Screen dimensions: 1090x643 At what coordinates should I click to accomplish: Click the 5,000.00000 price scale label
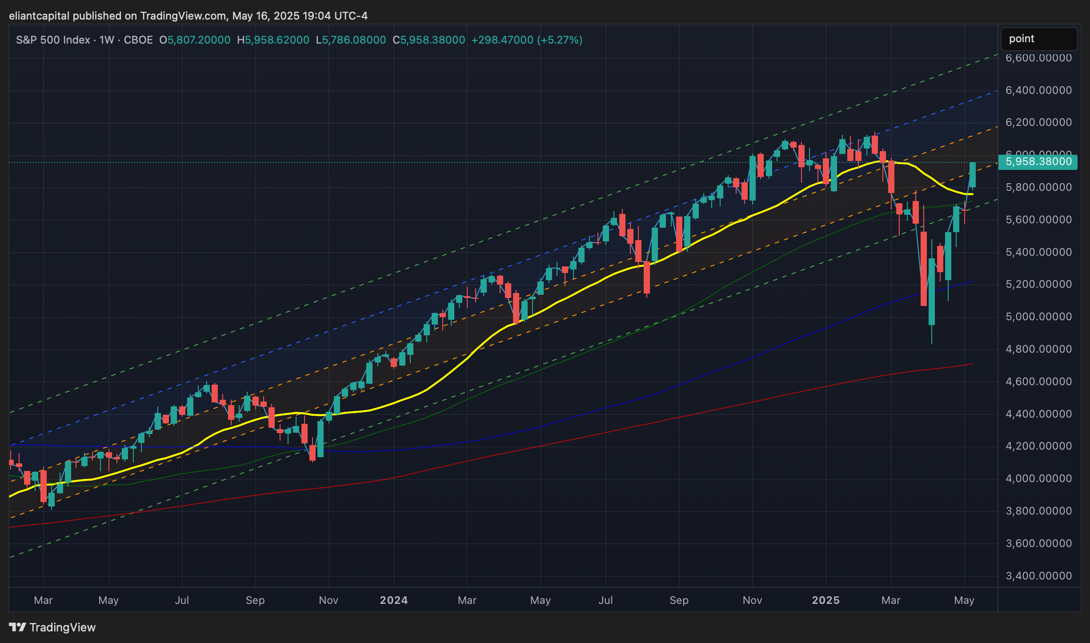[x=1038, y=317]
